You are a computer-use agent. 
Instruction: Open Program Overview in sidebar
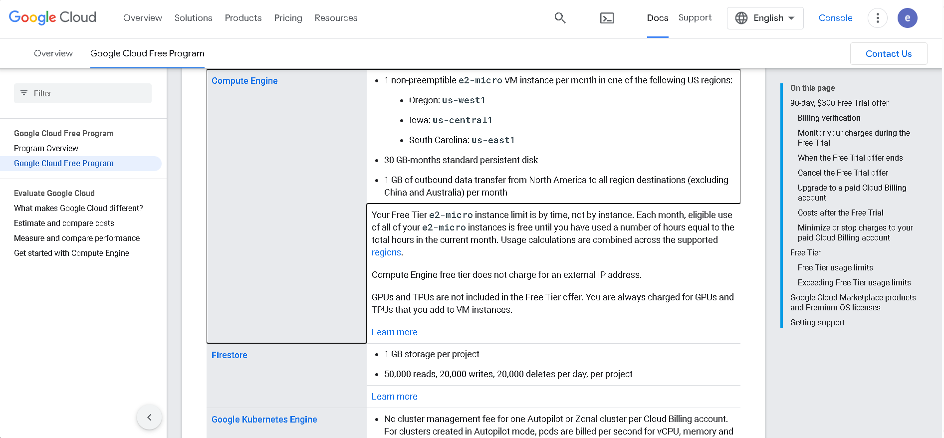[x=46, y=148]
